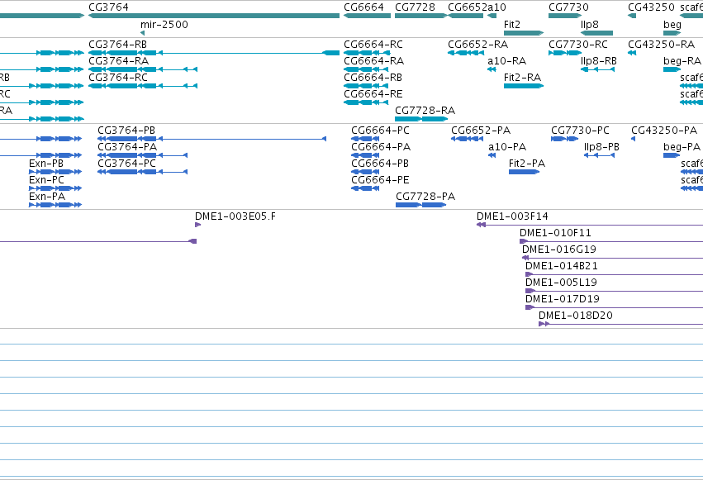This screenshot has width=703, height=480.
Task: Click the Ilp8-PB protein
Action: click(600, 155)
